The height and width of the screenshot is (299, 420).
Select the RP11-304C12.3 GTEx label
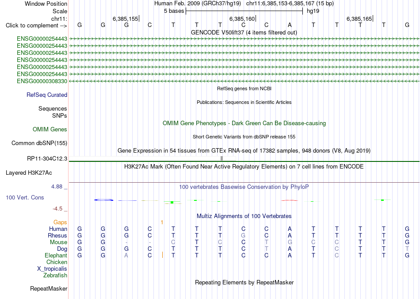[x=47, y=159]
